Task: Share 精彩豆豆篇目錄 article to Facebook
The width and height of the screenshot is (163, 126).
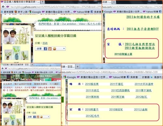Action: point(35,117)
